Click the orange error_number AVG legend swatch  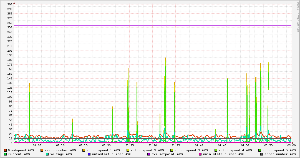(x=42, y=150)
